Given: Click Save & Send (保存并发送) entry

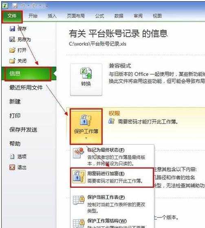Looking at the screenshot, I should [x=23, y=129].
